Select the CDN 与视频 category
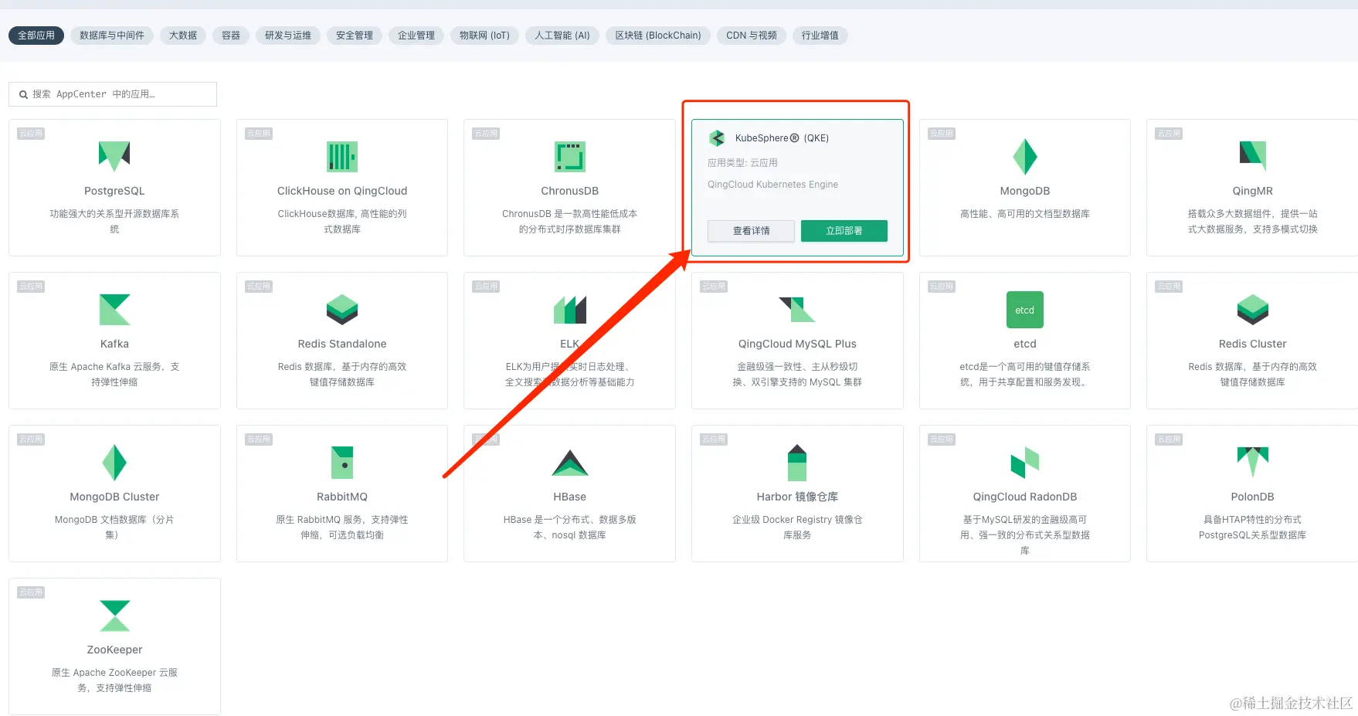Image resolution: width=1358 pixels, height=716 pixels. 752,36
